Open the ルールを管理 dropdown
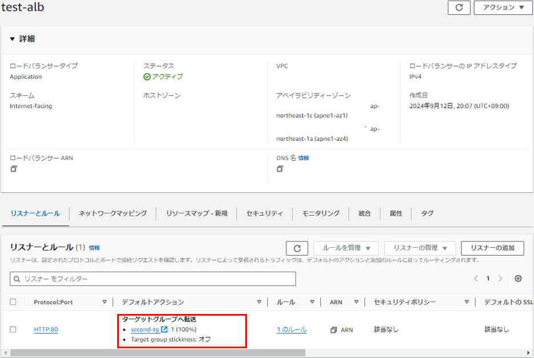 346,248
